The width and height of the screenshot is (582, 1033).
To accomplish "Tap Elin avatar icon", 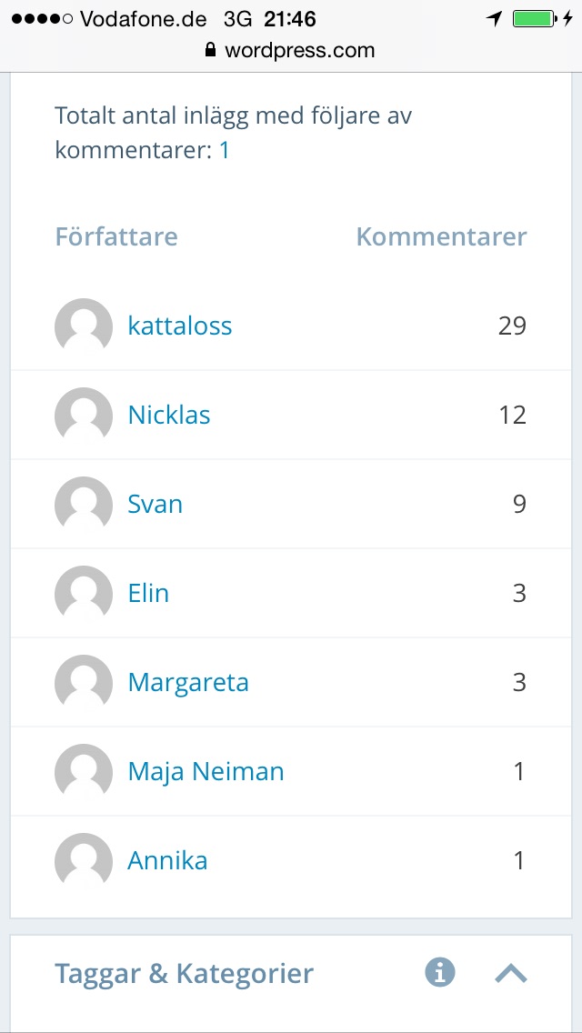I will 84,593.
